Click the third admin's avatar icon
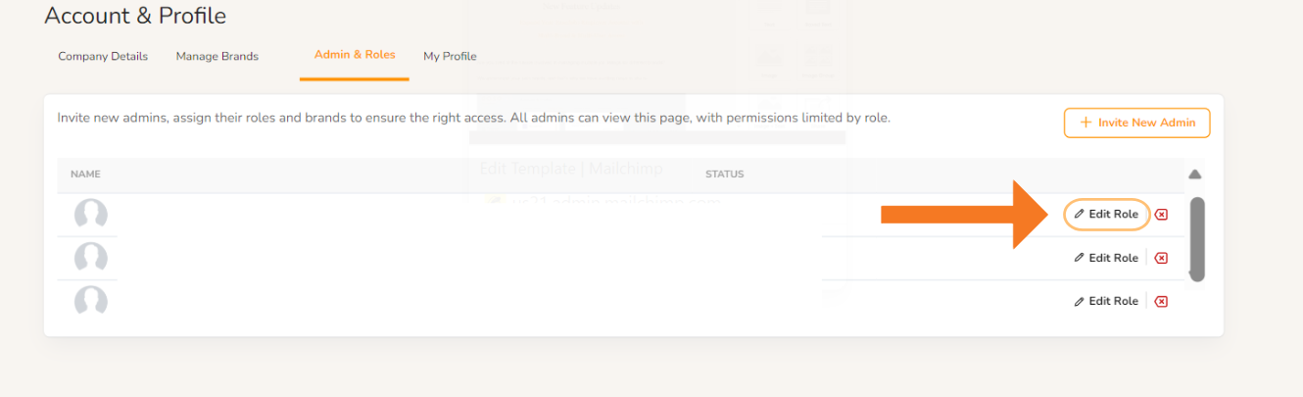This screenshot has height=397, width=1303. point(91,300)
